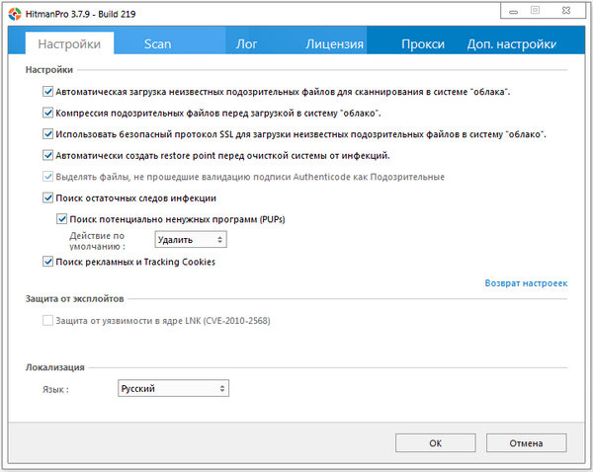Open the Удалить default action dropdown
The width and height of the screenshot is (593, 472).
point(191,240)
